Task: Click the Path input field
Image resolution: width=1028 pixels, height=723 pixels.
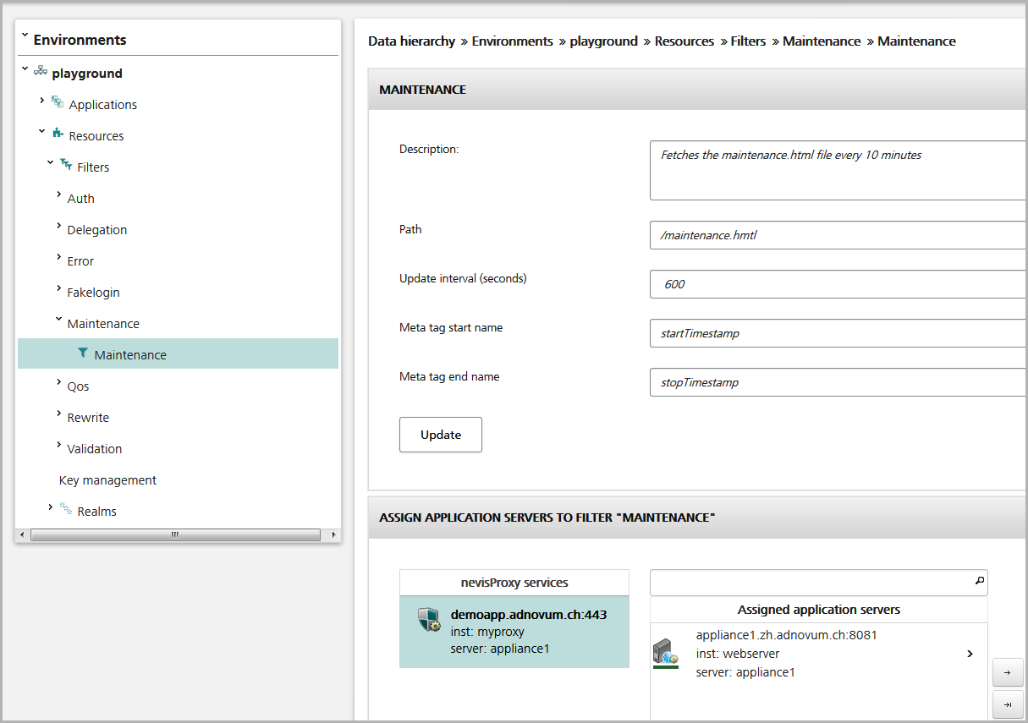Action: point(838,235)
